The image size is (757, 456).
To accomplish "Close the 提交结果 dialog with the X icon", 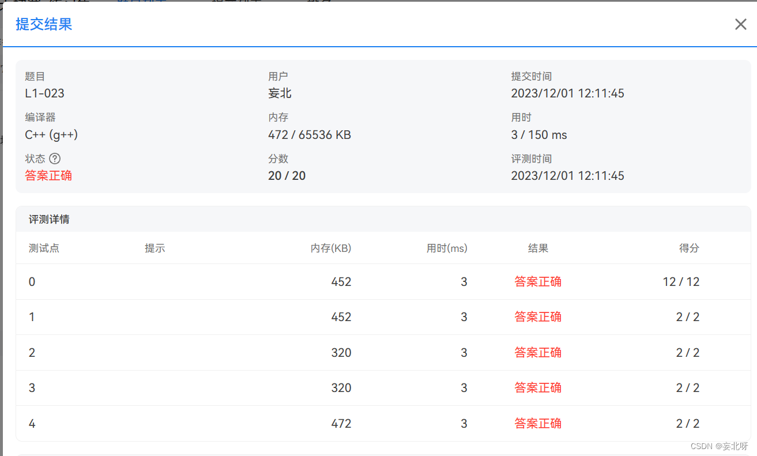I will tap(740, 24).
